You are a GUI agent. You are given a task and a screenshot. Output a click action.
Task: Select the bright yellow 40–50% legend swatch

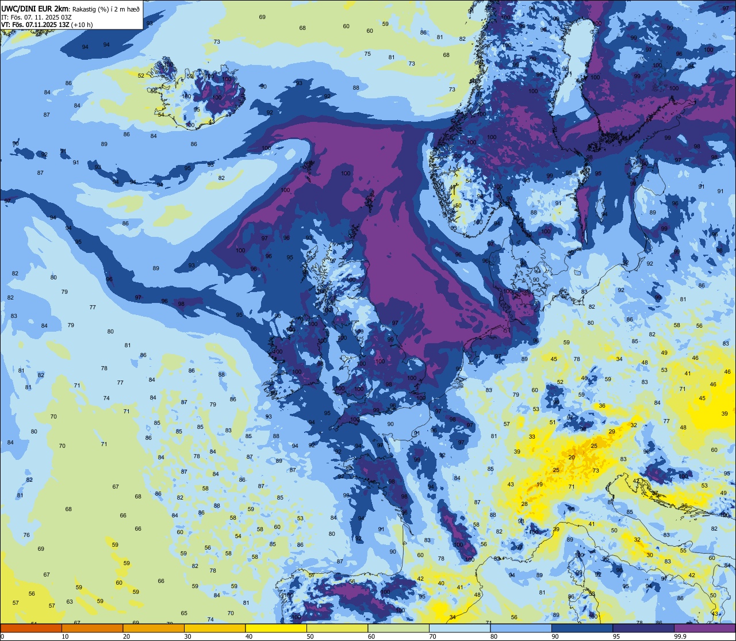tap(276, 628)
